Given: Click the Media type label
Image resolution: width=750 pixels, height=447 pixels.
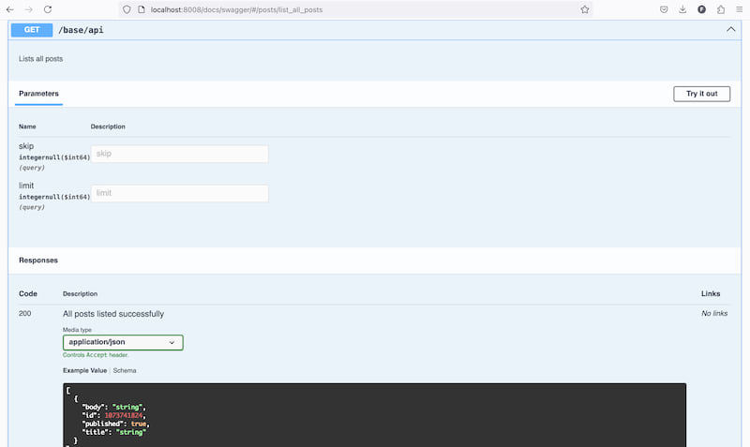Looking at the screenshot, I should pyautogui.click(x=77, y=330).
